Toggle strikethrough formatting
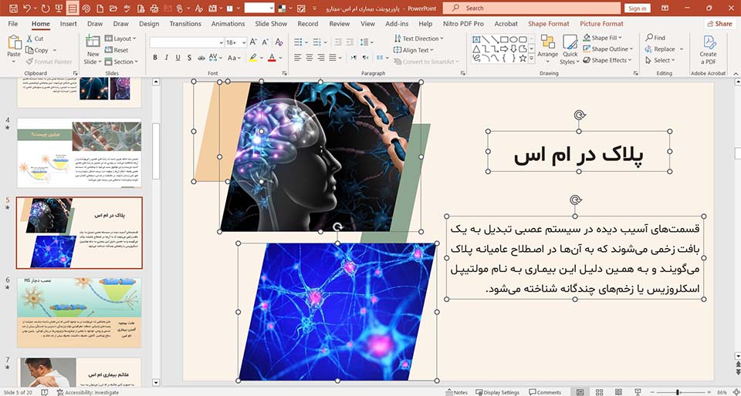Image resolution: width=741 pixels, height=396 pixels. (201, 58)
